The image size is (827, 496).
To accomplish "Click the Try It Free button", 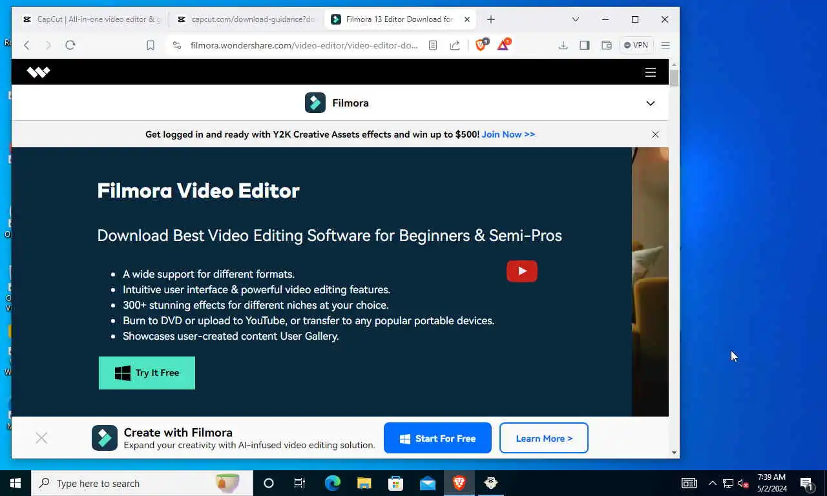I will [147, 373].
